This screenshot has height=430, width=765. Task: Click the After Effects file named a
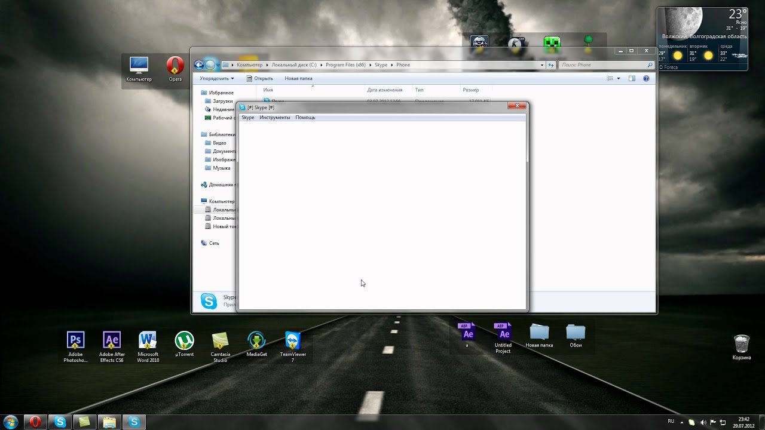[x=467, y=334]
